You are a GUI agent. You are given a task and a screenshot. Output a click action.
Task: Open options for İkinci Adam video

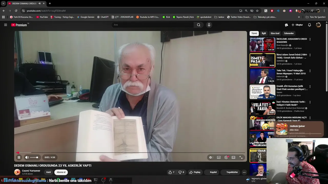pos(310,55)
